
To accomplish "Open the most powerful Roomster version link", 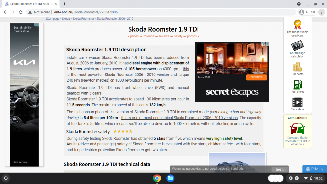I will click(118, 75).
